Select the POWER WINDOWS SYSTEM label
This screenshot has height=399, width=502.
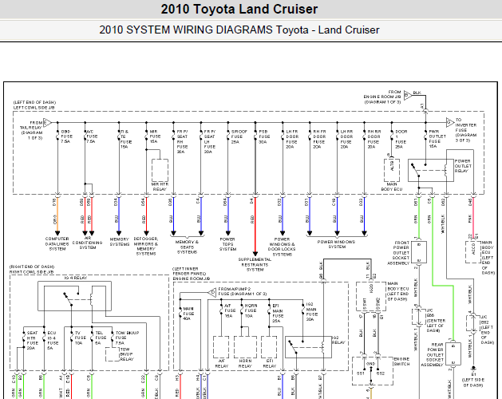pos(337,244)
